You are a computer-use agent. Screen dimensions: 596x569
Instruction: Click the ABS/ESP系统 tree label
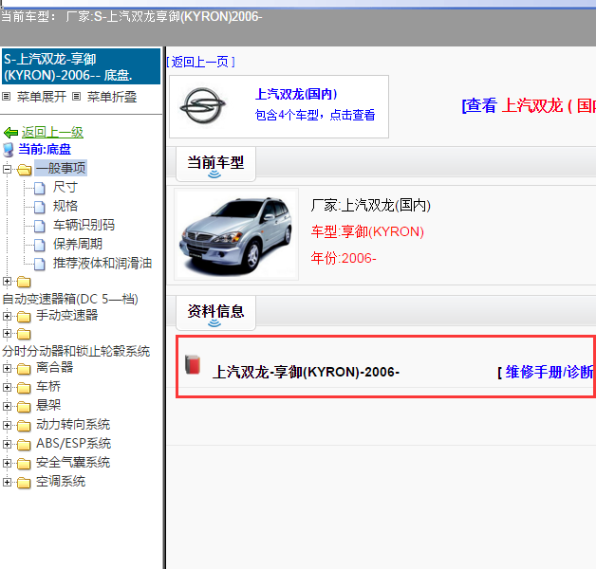point(73,444)
